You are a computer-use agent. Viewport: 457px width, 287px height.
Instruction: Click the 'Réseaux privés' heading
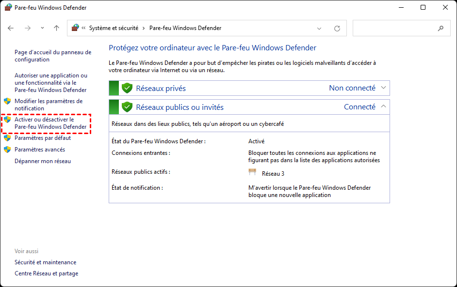(161, 89)
